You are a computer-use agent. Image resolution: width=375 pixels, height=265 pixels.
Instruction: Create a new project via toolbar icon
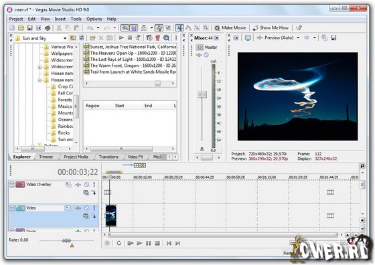click(12, 28)
